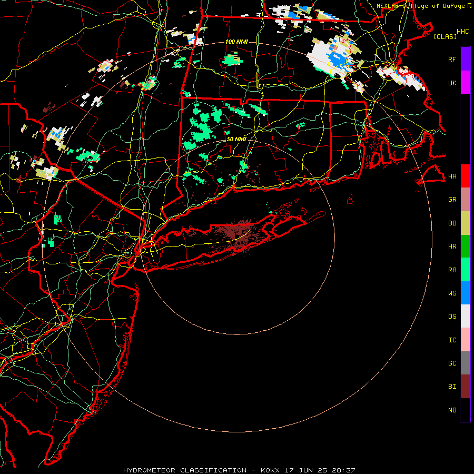Click the ND black legend swatch
Screen dimensions: 474x474
[465, 410]
